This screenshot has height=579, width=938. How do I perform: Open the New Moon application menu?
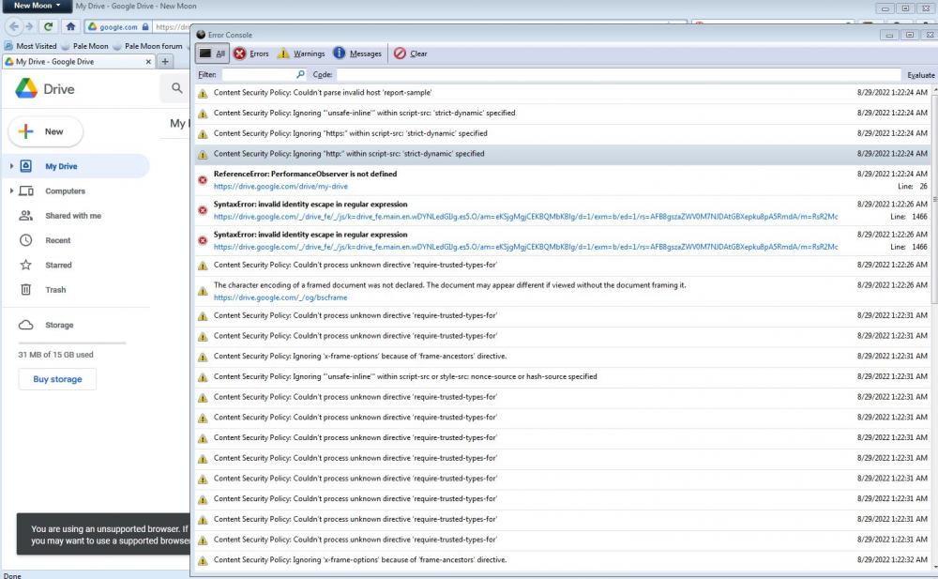[35, 6]
